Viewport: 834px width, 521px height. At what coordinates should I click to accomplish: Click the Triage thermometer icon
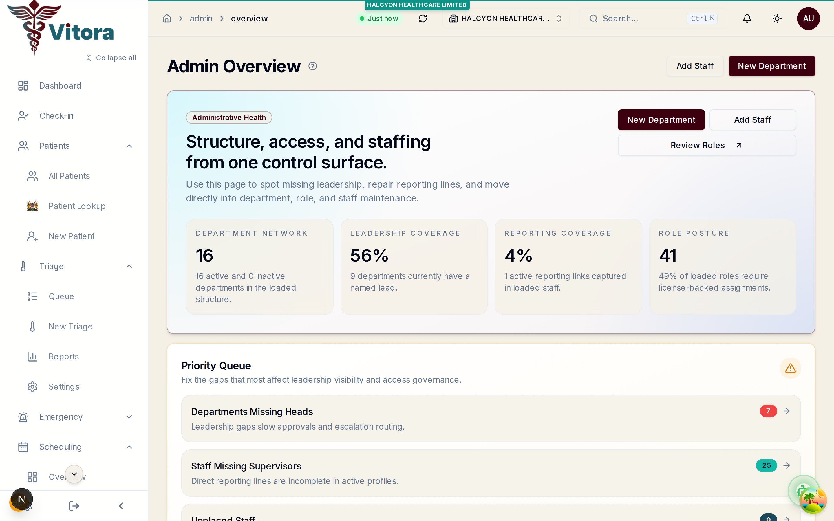[x=23, y=266]
